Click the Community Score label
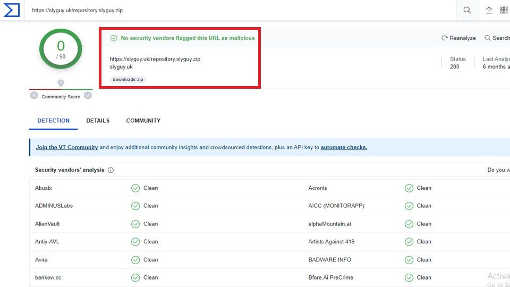 click(61, 97)
